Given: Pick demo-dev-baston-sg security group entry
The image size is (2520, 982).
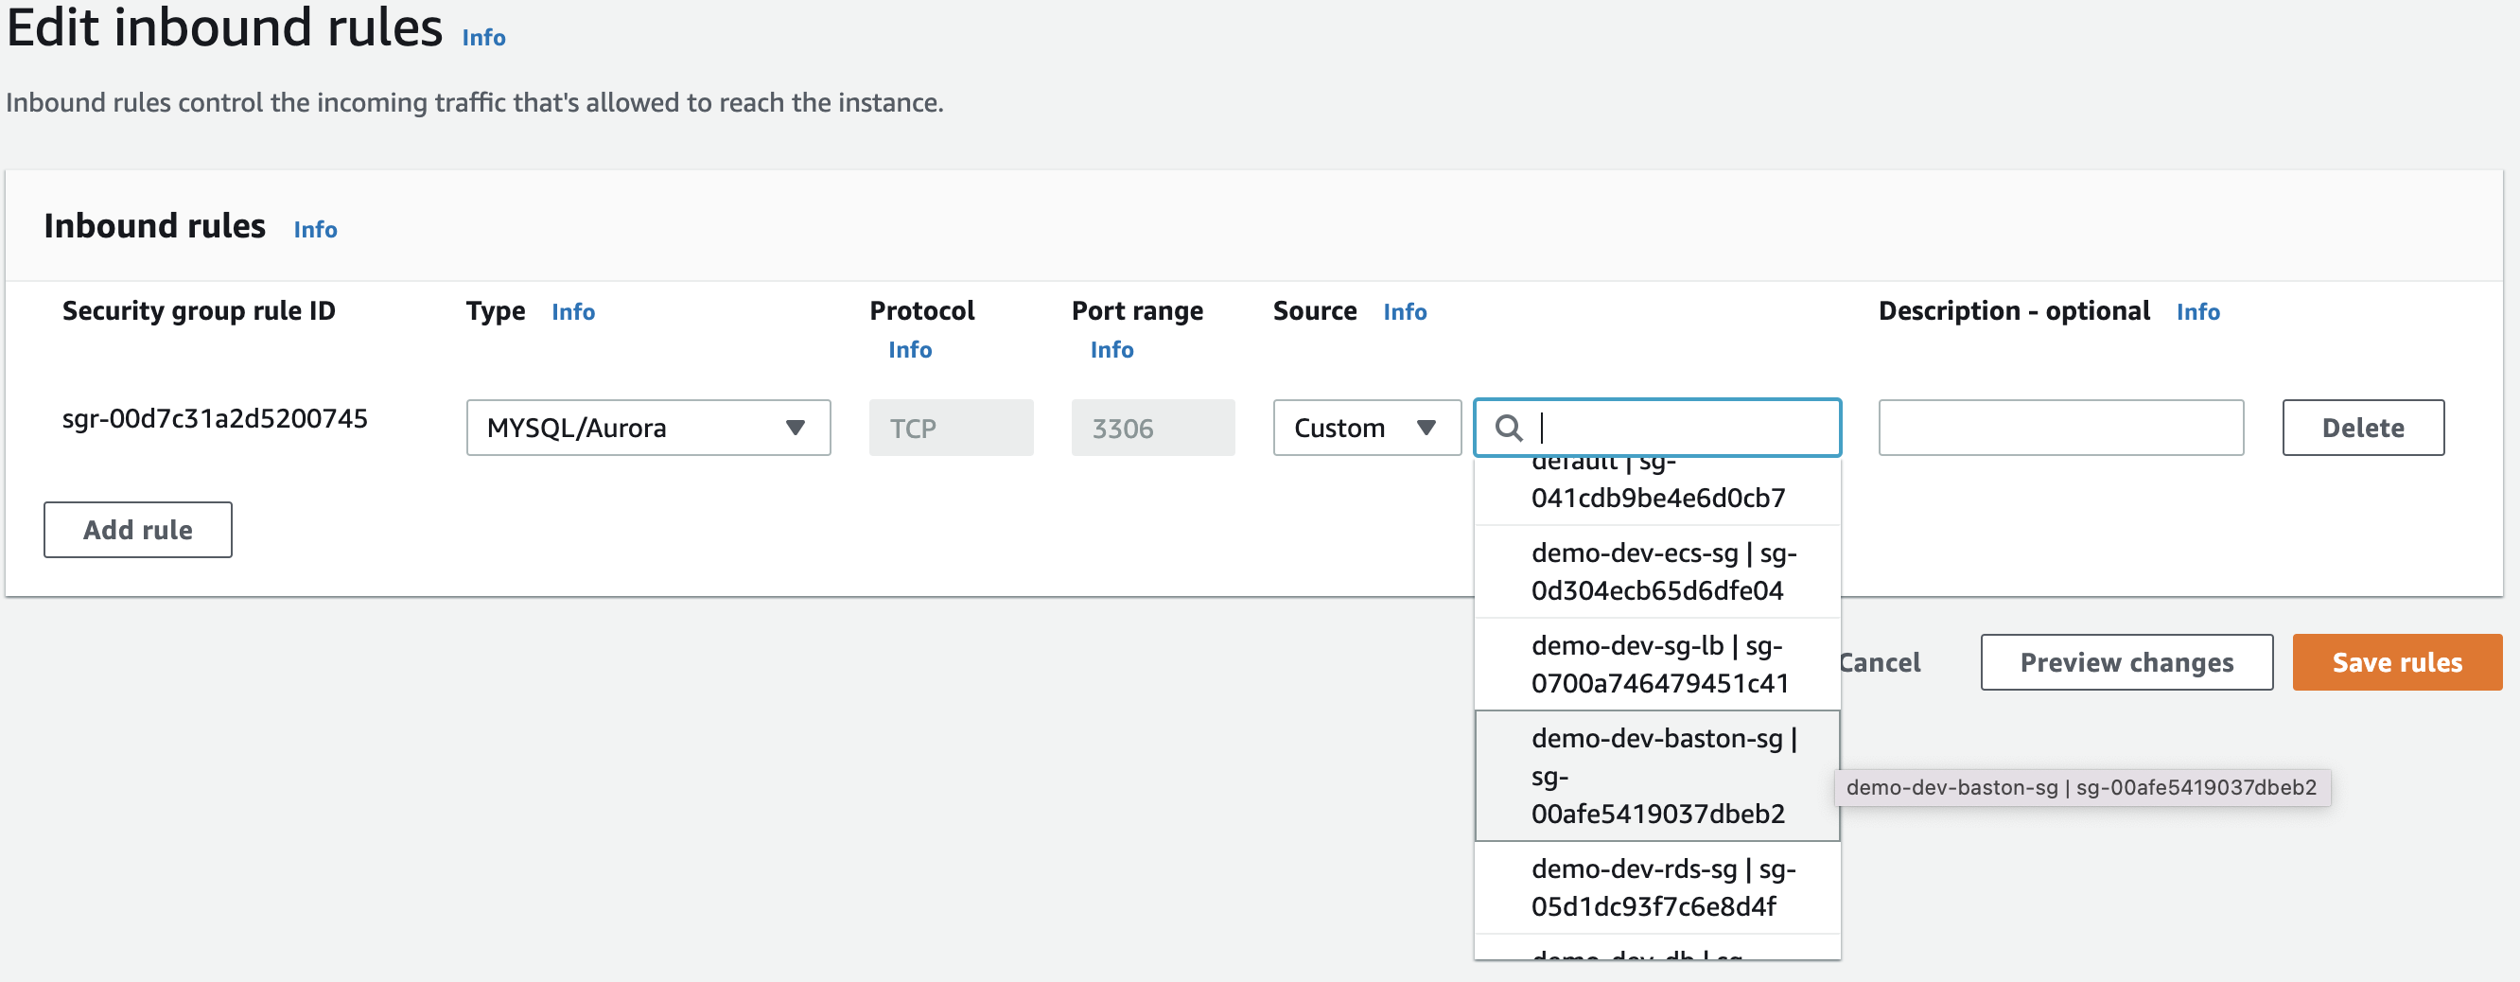Looking at the screenshot, I should point(1657,776).
